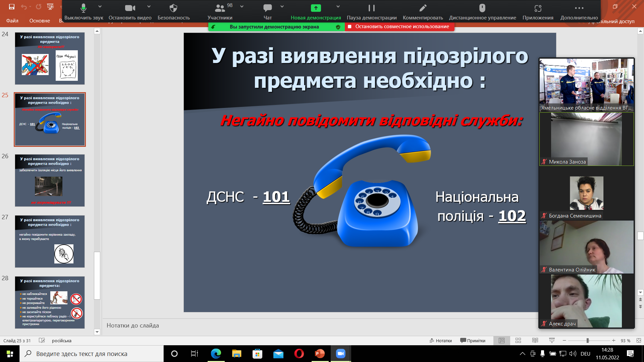
Task: Expand the New Share options arrow
Action: click(x=338, y=6)
